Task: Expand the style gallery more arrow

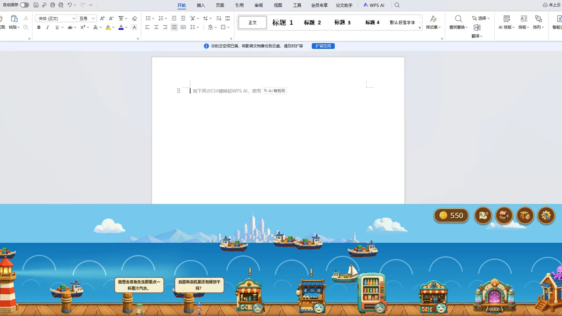Action: [x=420, y=28]
